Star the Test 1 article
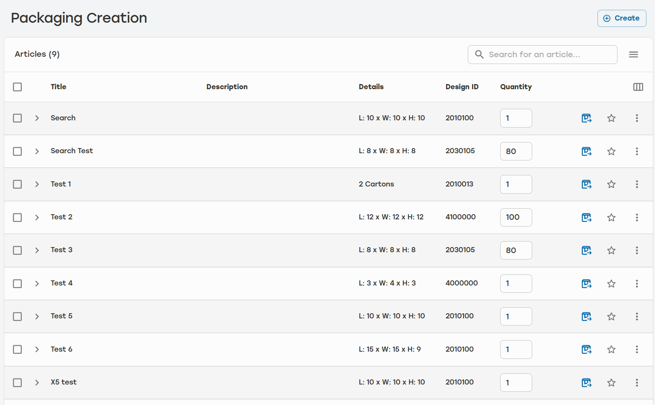This screenshot has height=405, width=655. tap(612, 184)
